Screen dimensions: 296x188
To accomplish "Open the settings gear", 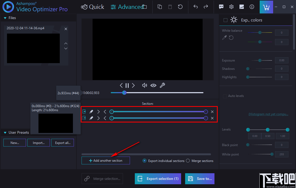I will tap(231, 7).
